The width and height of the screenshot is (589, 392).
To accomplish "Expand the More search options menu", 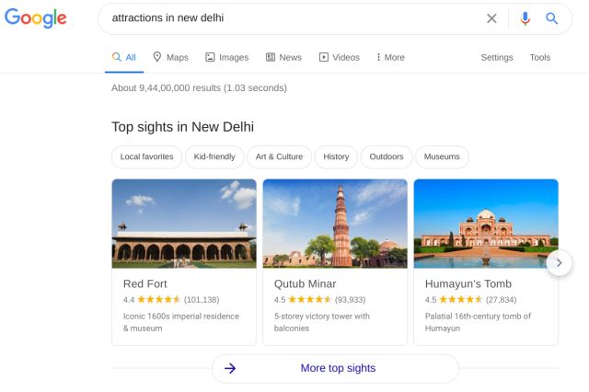I will pos(390,57).
